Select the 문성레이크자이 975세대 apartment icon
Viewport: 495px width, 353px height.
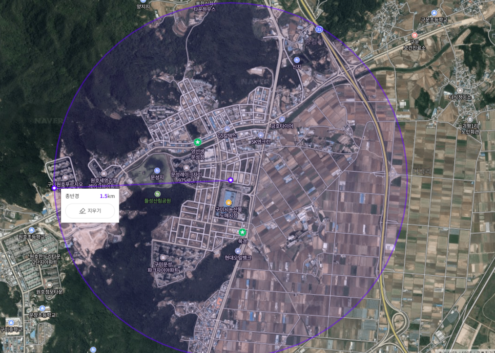[x=186, y=167]
